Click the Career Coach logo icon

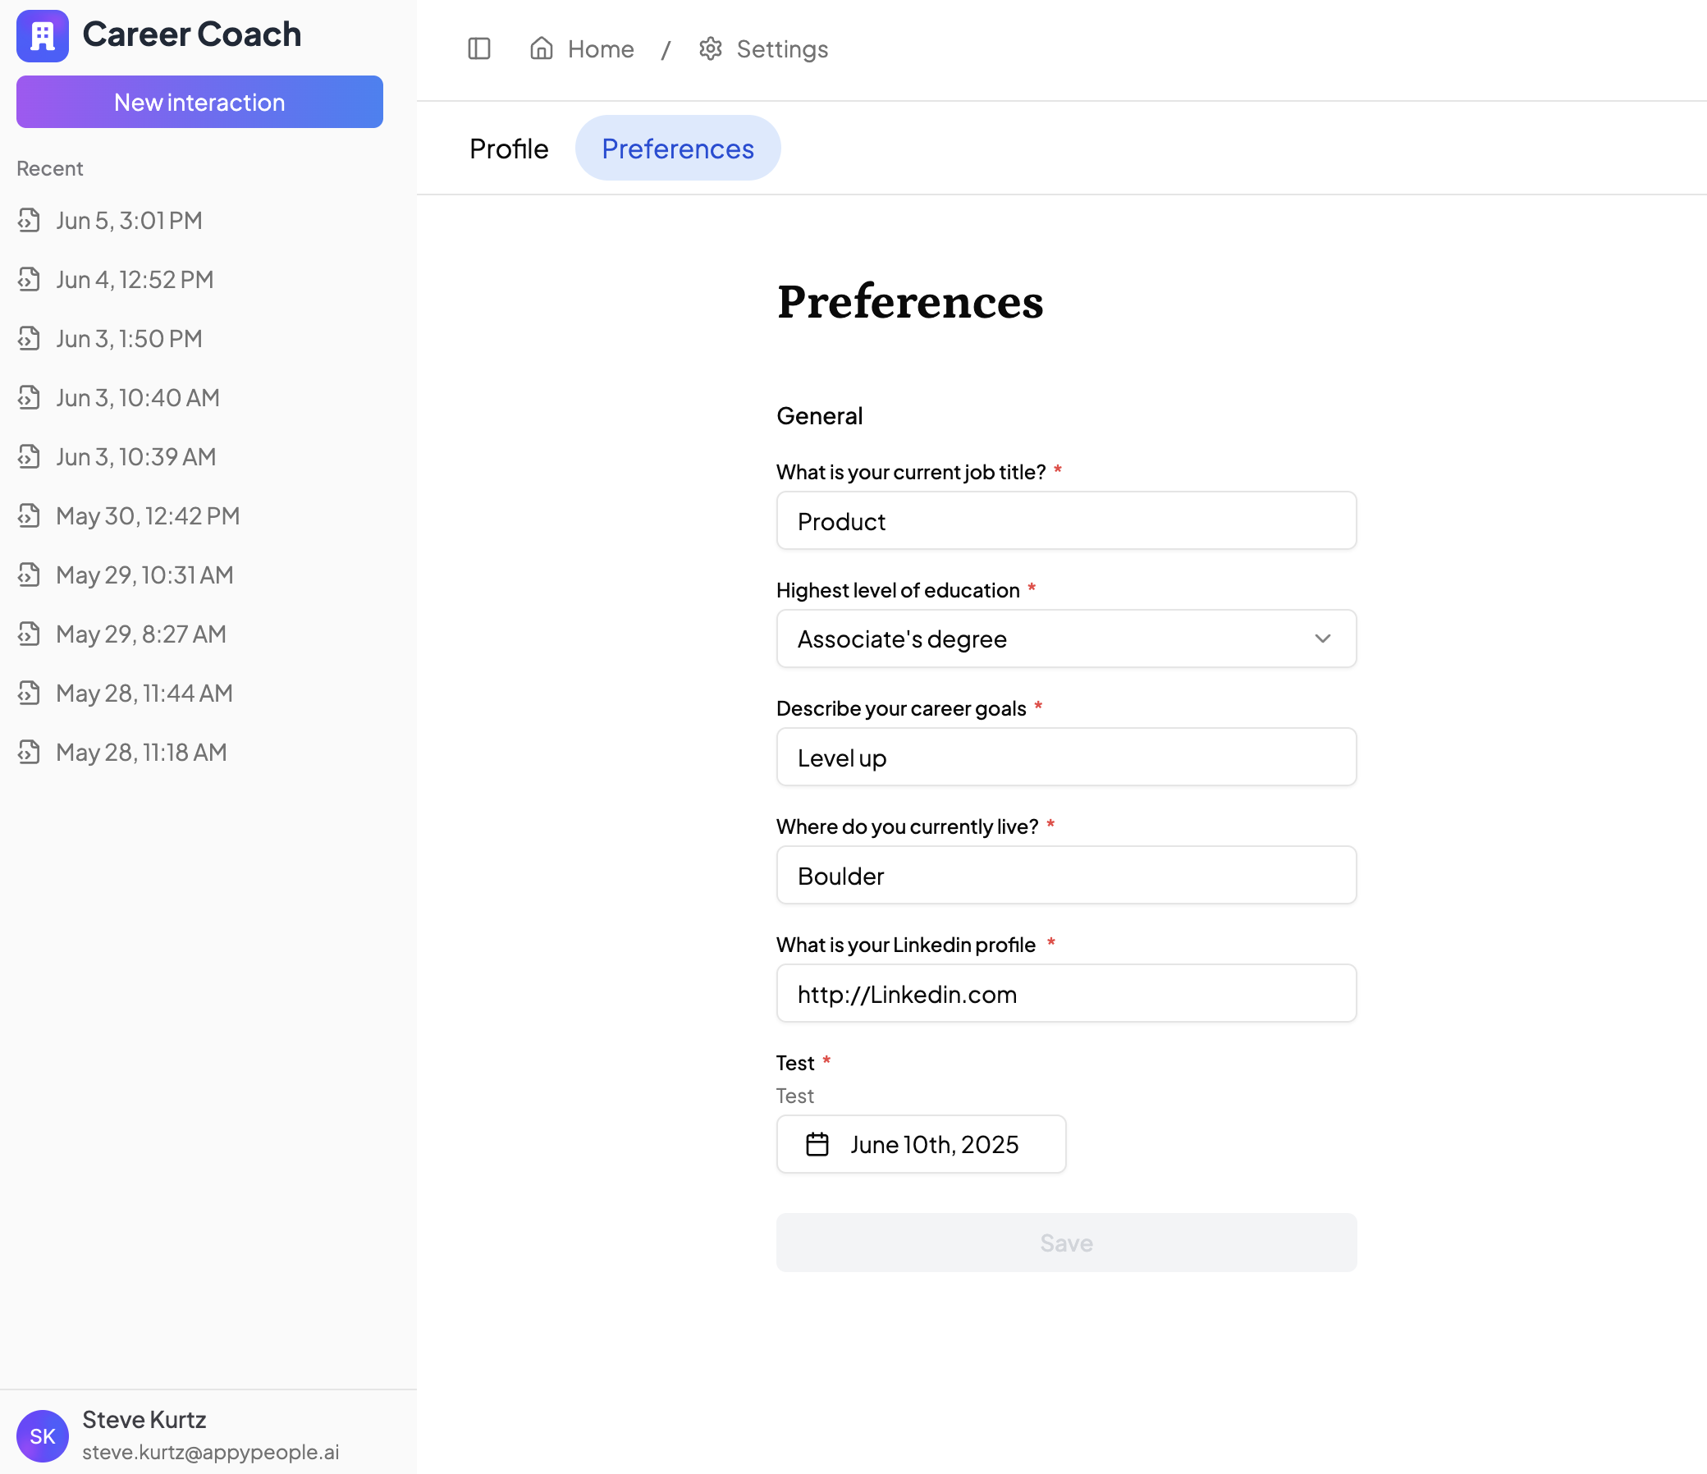[42, 35]
